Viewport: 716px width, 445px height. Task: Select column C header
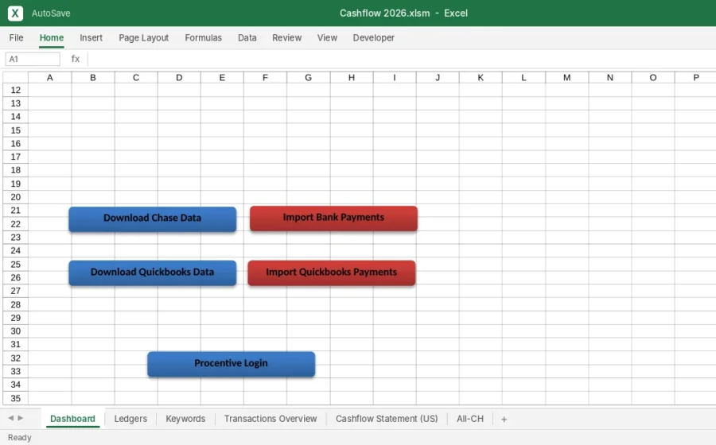tap(136, 78)
